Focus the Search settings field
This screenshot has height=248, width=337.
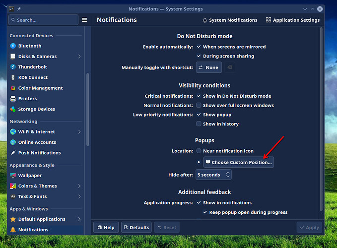[x=43, y=20]
